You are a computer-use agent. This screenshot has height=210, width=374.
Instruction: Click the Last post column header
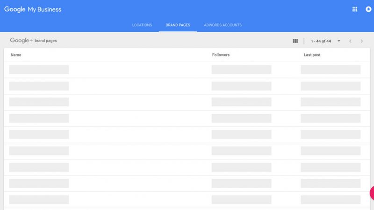(x=312, y=55)
